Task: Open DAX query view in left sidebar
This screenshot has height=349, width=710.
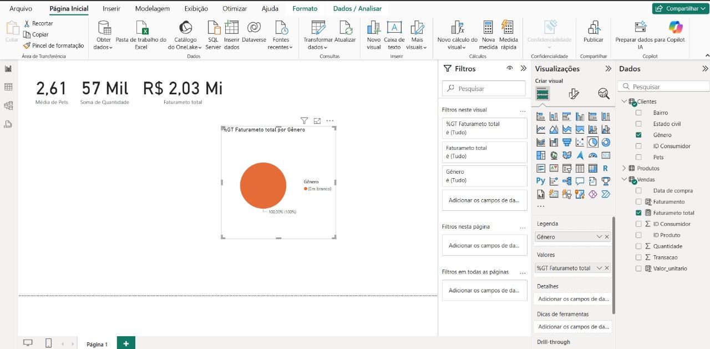Action: [x=8, y=124]
